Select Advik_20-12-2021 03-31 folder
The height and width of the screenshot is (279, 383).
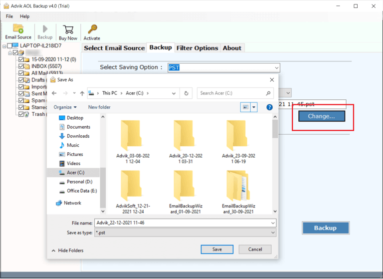coord(186,142)
